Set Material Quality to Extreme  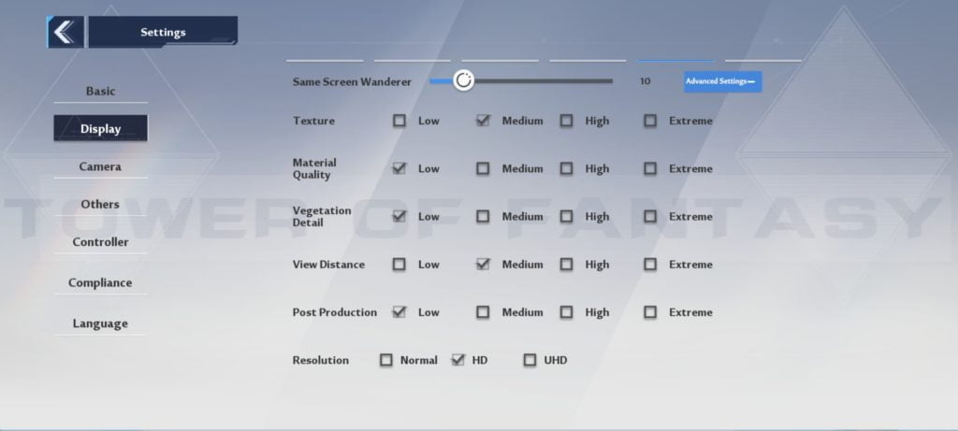pyautogui.click(x=650, y=168)
